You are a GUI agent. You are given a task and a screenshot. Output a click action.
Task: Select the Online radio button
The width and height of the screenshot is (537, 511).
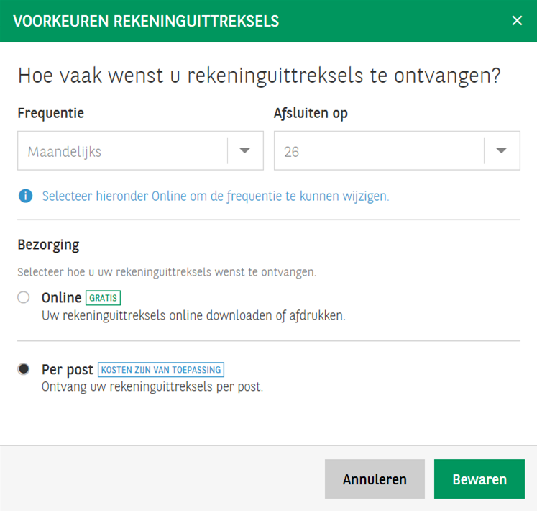click(24, 298)
